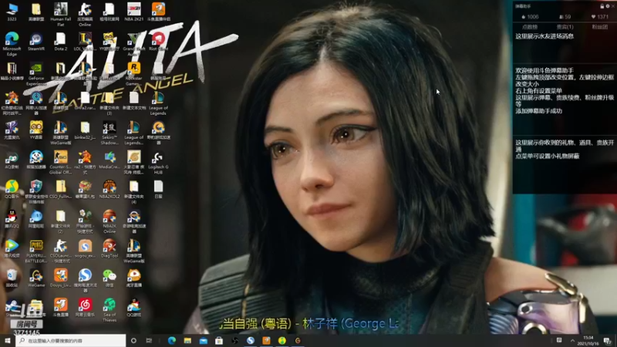Launch Rockstar Games Launcher shortcut
617x347 pixels.
[x=133, y=73]
